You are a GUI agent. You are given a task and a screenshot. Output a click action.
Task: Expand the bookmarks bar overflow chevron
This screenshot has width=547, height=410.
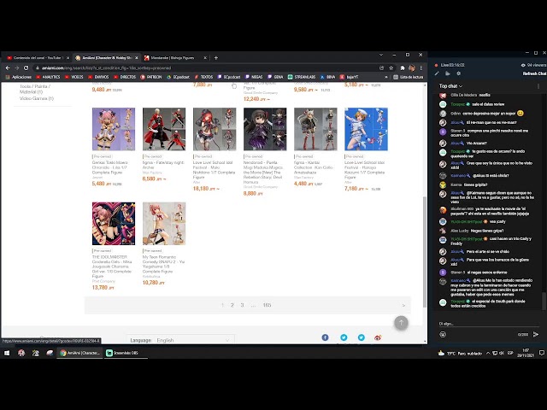(x=386, y=77)
